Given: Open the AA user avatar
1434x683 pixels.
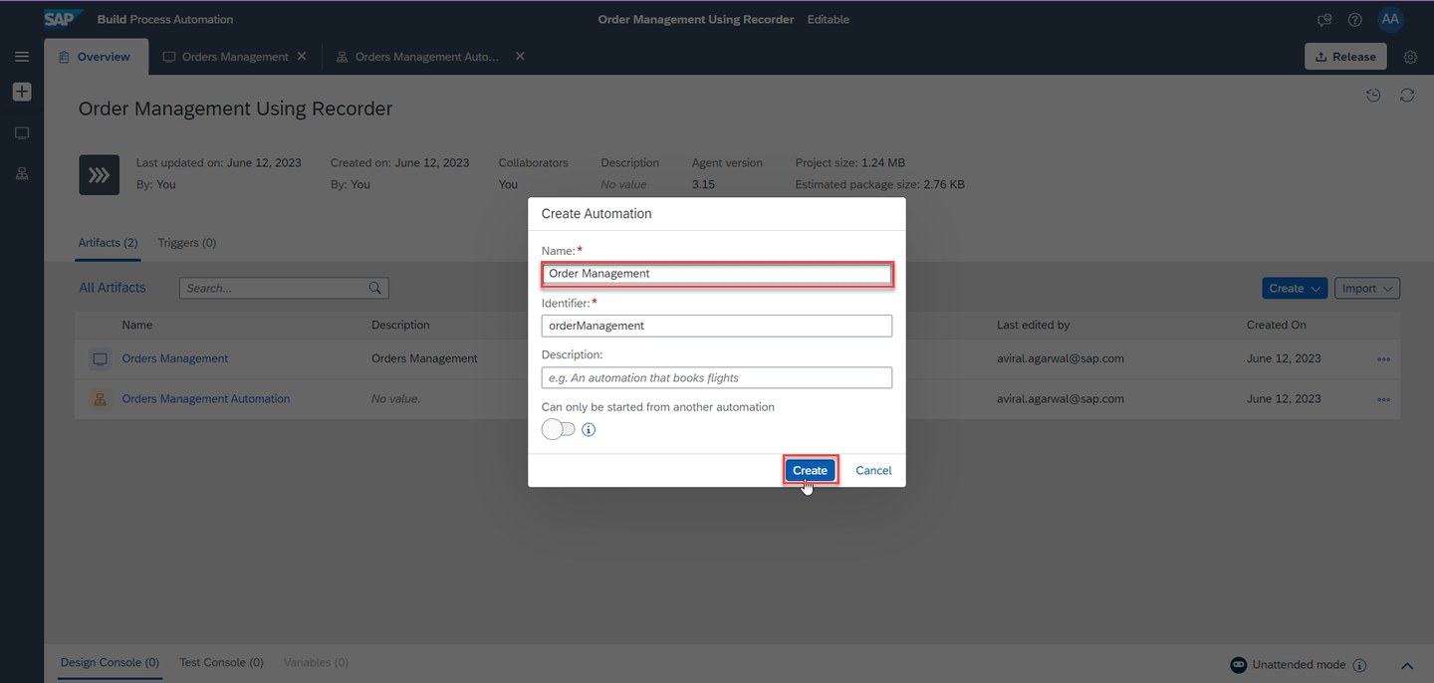Looking at the screenshot, I should [x=1390, y=19].
